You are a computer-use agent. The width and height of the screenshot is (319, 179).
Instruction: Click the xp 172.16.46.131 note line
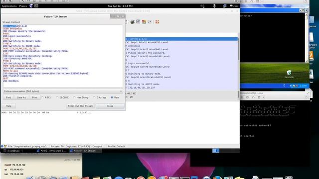tap(14, 170)
